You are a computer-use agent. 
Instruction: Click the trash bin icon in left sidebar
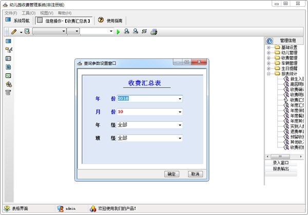[x=8, y=93]
